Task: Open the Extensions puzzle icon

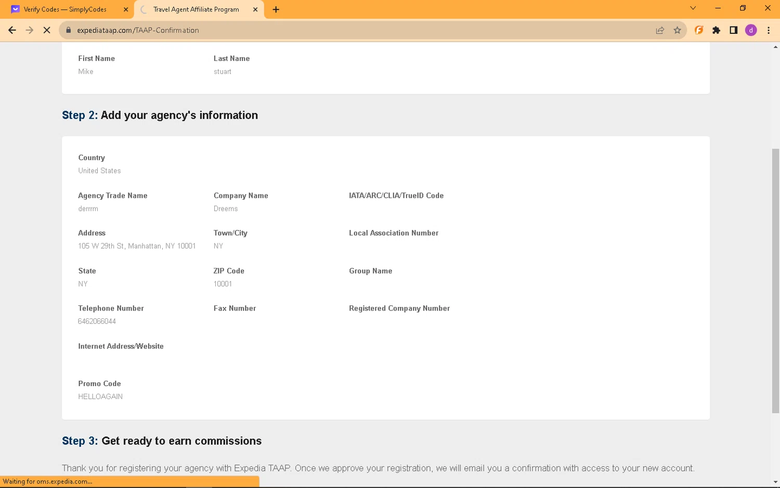Action: coord(716,30)
